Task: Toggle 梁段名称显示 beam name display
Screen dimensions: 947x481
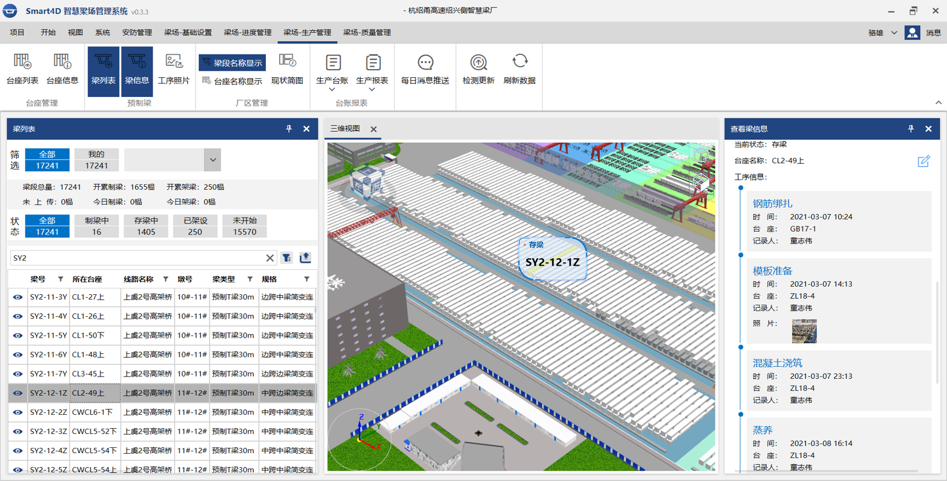Action: tap(232, 63)
